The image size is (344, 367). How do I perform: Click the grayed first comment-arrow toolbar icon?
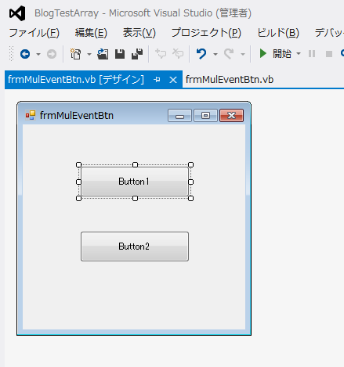pos(161,54)
